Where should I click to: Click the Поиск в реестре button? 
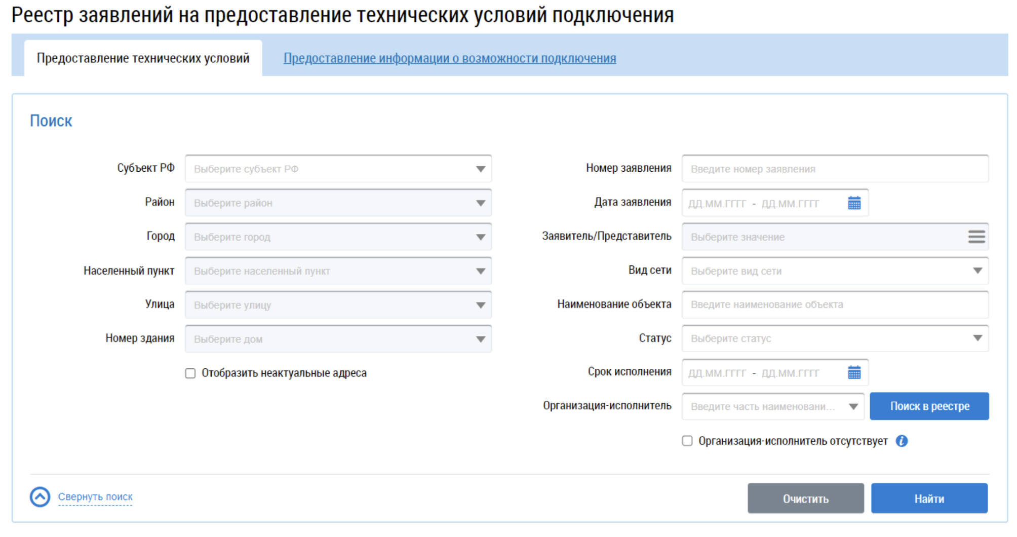click(x=929, y=406)
